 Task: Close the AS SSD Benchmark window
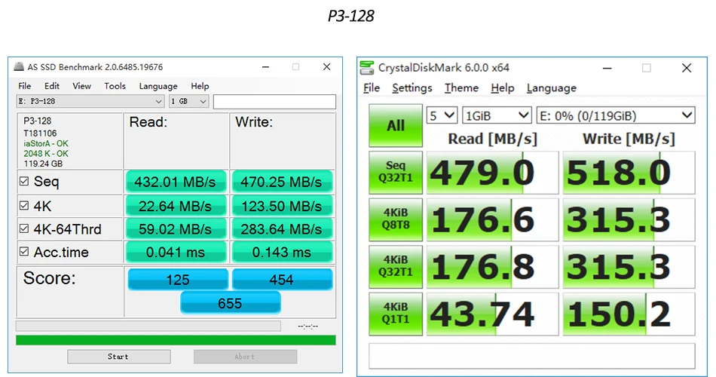(326, 67)
